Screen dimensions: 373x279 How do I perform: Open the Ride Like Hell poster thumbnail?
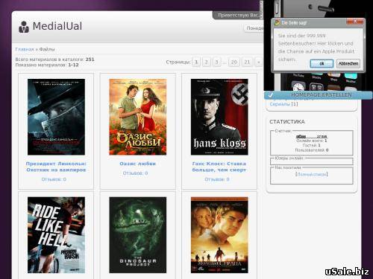(56, 235)
